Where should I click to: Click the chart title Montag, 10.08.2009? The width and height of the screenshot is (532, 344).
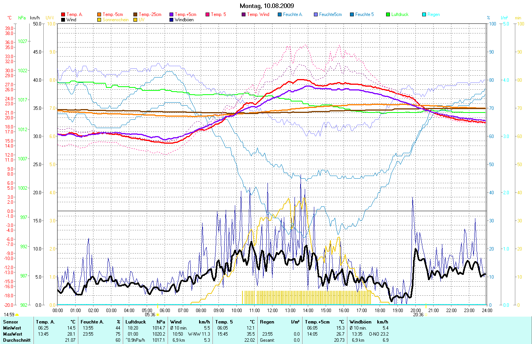[267, 6]
